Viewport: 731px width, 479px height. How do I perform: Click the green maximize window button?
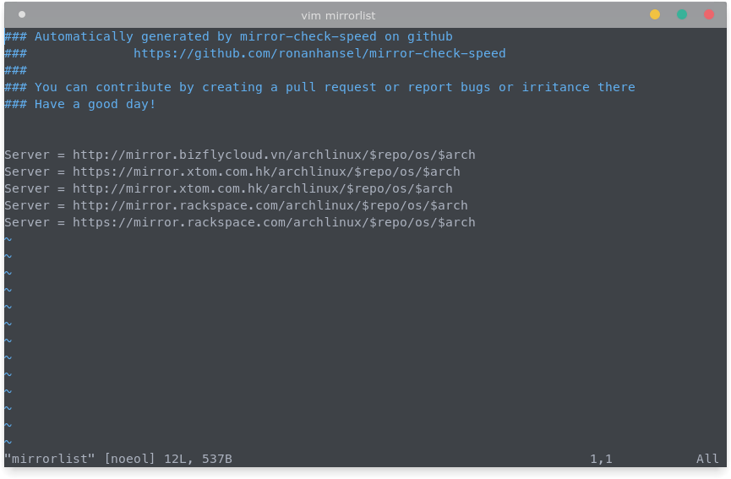click(682, 15)
